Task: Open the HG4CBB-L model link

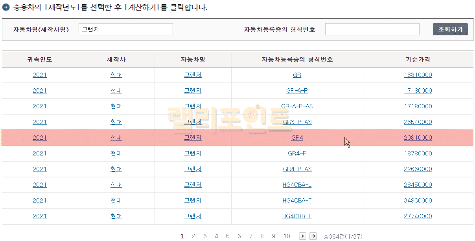Action: click(297, 216)
